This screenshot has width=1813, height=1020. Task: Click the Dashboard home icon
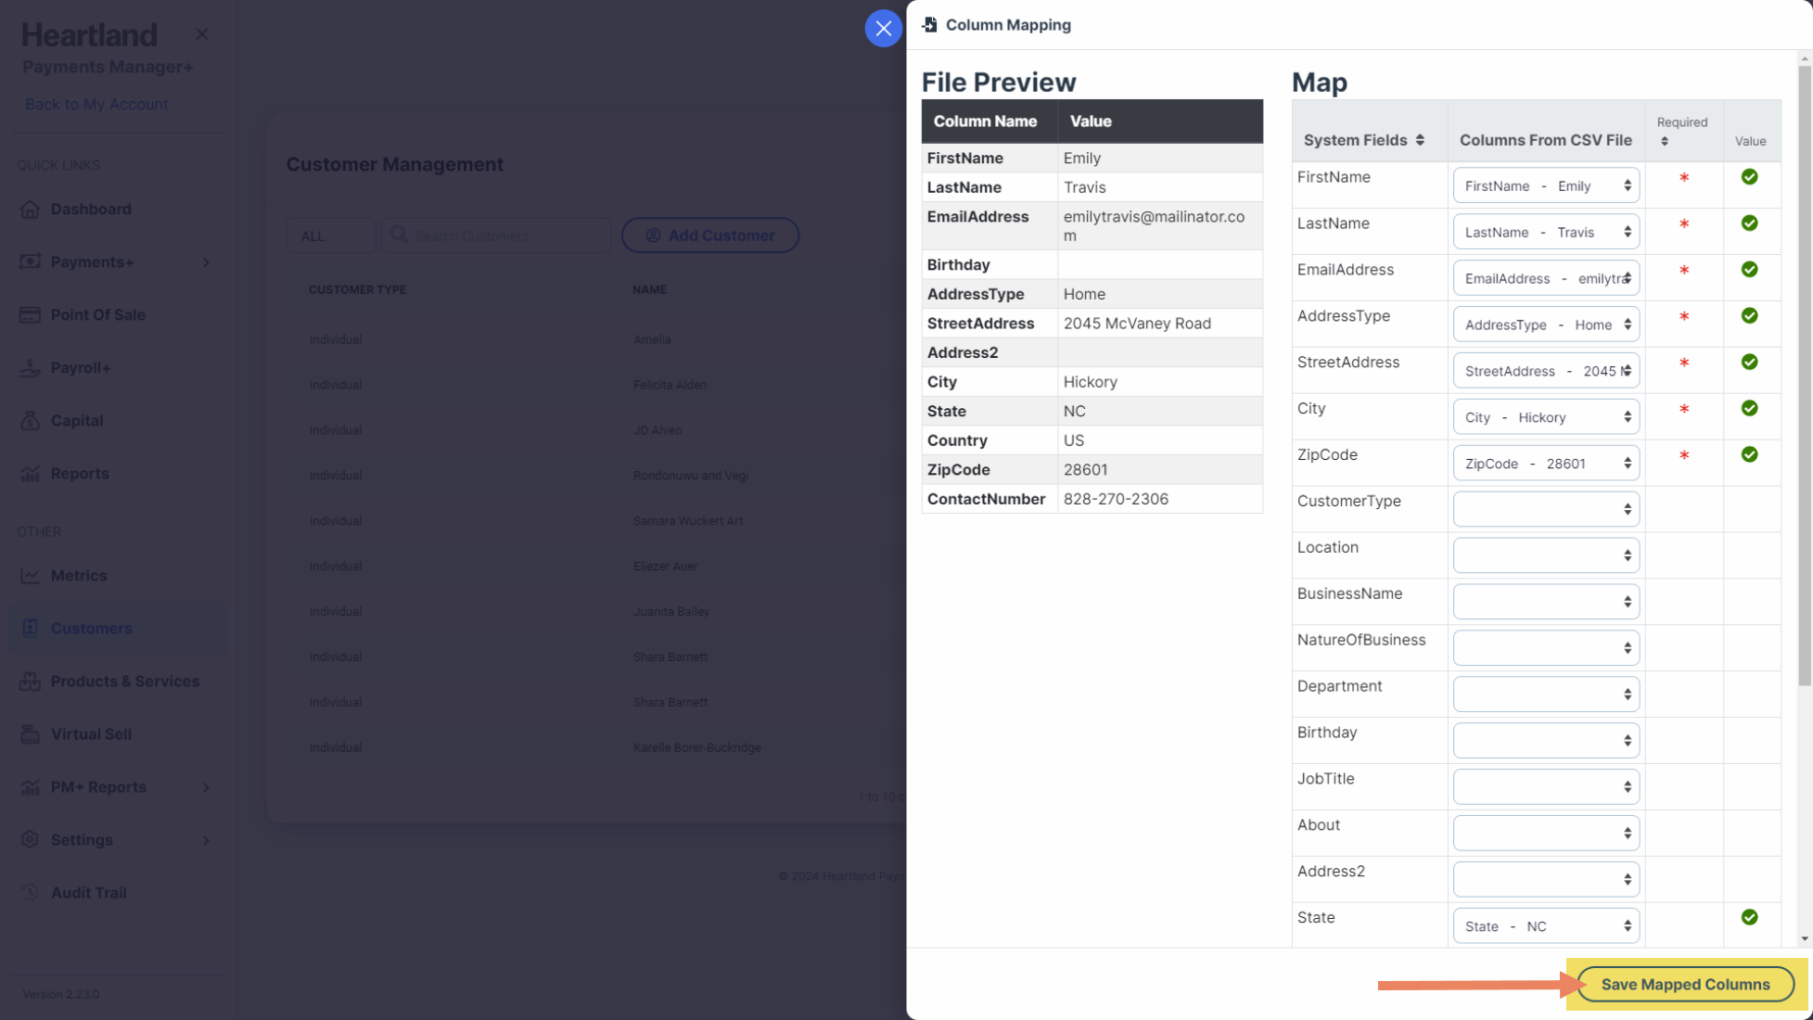coord(30,210)
